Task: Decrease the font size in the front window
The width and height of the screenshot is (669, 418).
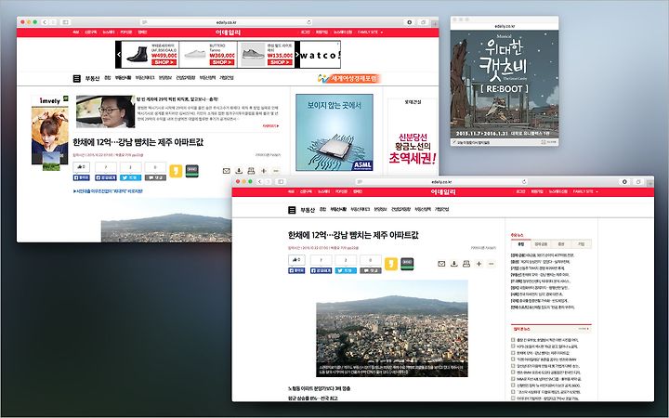Action: tap(492, 264)
